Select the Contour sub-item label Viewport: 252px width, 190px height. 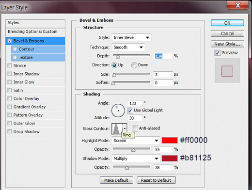27,49
